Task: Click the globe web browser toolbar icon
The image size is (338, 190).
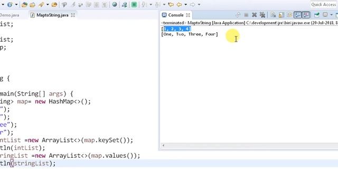Action: pos(115,5)
